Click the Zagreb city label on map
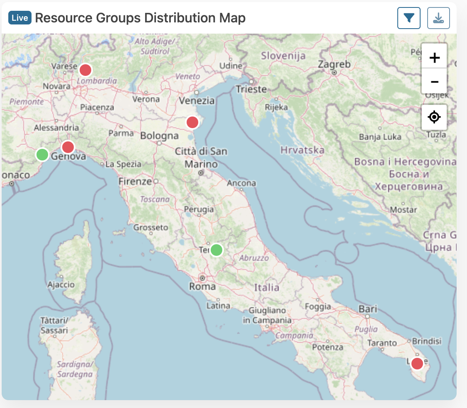Screen dimensions: 467x408 [x=334, y=64]
